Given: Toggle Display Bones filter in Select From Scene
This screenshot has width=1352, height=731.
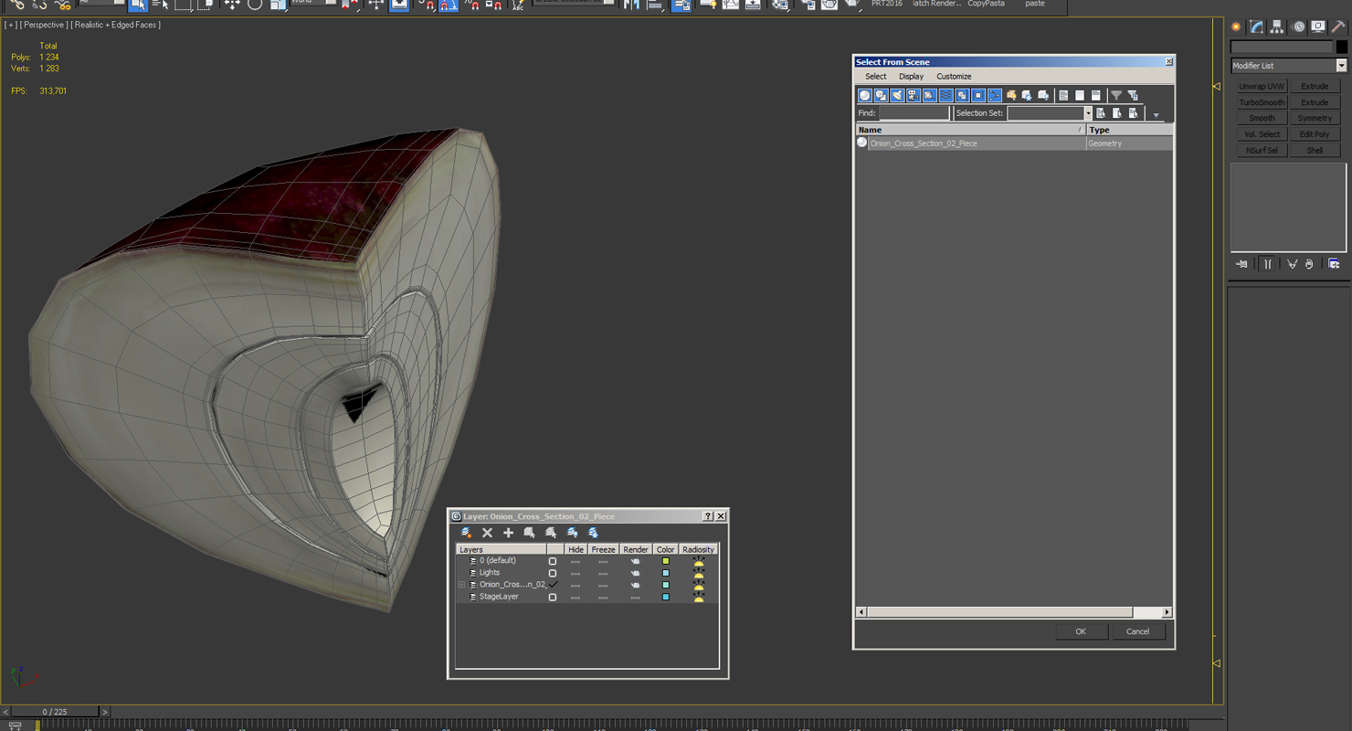Looking at the screenshot, I should click(995, 95).
